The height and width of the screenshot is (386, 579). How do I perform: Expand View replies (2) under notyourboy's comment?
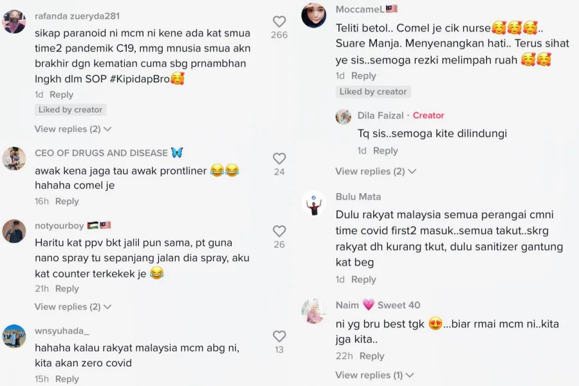pyautogui.click(x=73, y=307)
